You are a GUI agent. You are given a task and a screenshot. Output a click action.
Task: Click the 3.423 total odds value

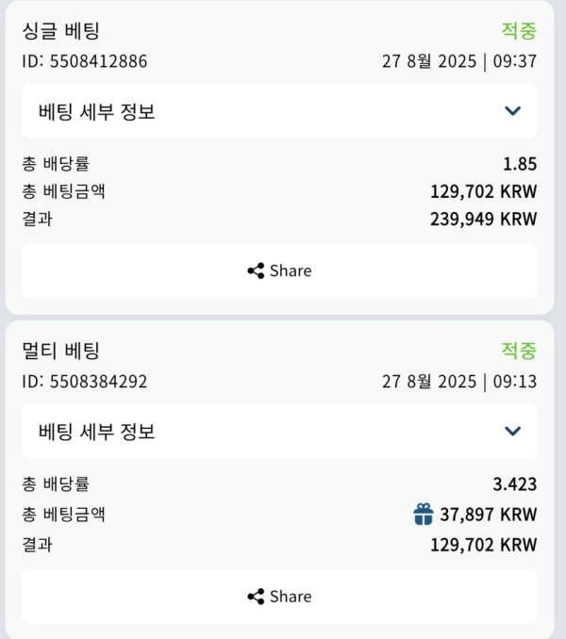point(515,484)
